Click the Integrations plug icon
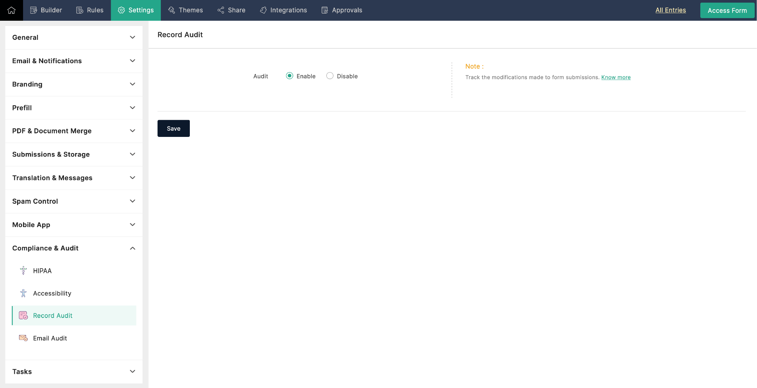 [263, 10]
